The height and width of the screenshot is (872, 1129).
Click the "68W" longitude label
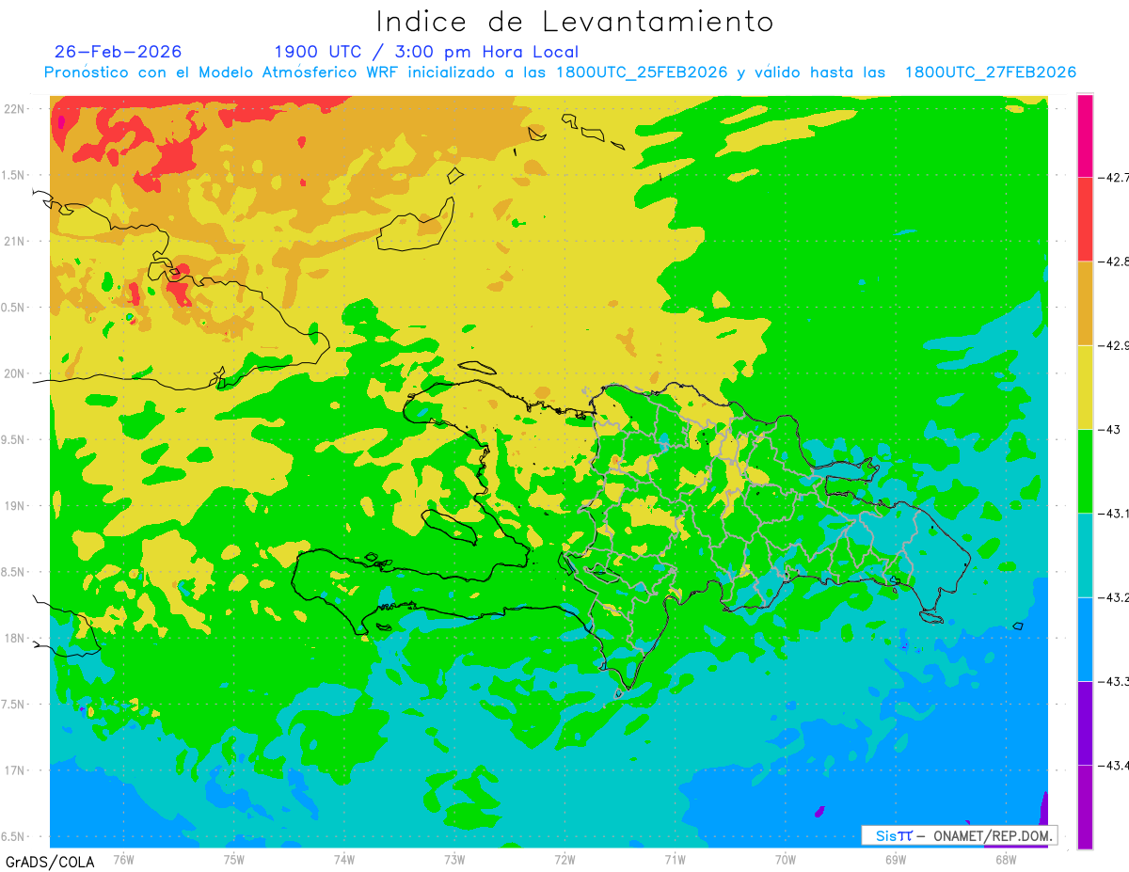[x=1005, y=859]
